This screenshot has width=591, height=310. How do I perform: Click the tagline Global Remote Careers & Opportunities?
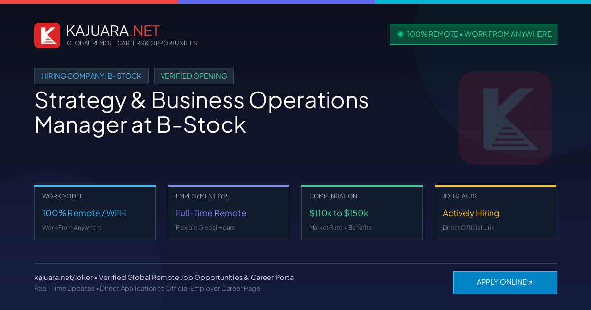[x=132, y=43]
